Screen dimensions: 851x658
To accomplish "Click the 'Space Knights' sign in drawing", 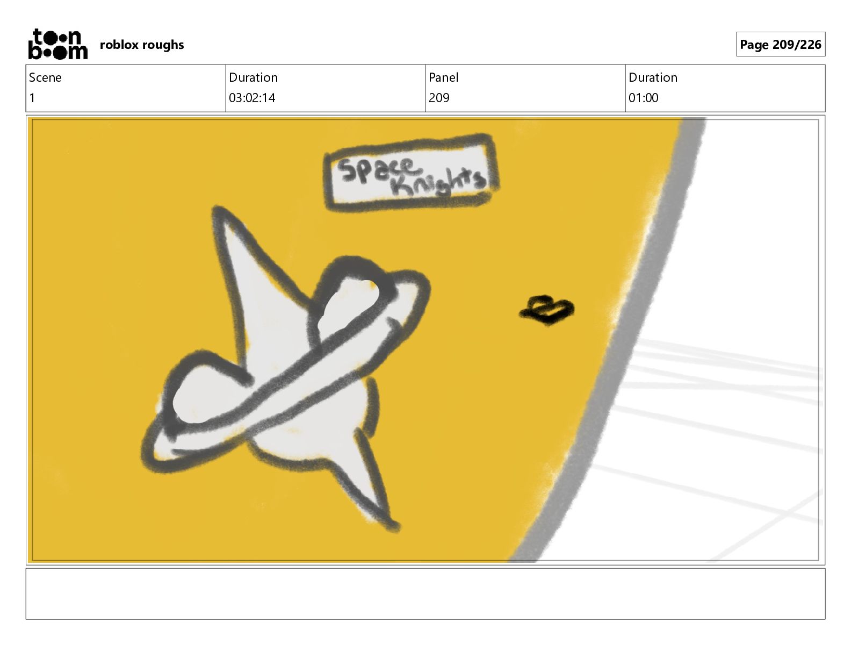I will 412,173.
